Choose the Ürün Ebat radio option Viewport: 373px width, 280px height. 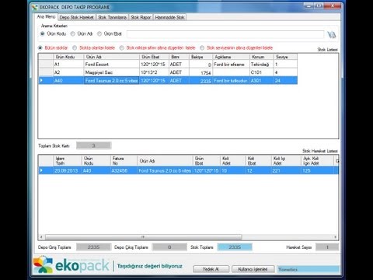pos(99,33)
